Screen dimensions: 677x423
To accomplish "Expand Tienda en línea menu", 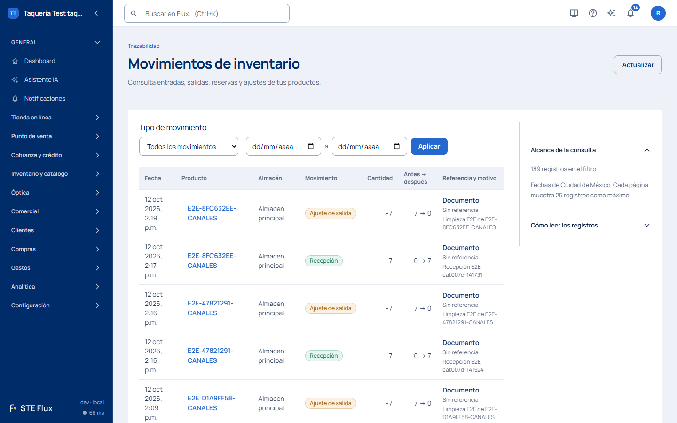I will pyautogui.click(x=56, y=117).
